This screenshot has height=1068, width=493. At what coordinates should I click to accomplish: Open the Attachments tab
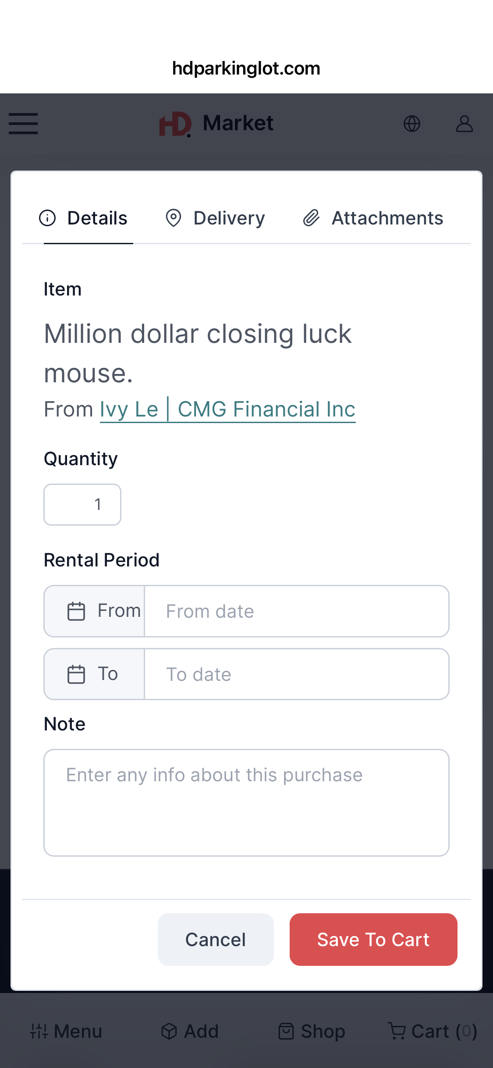373,218
